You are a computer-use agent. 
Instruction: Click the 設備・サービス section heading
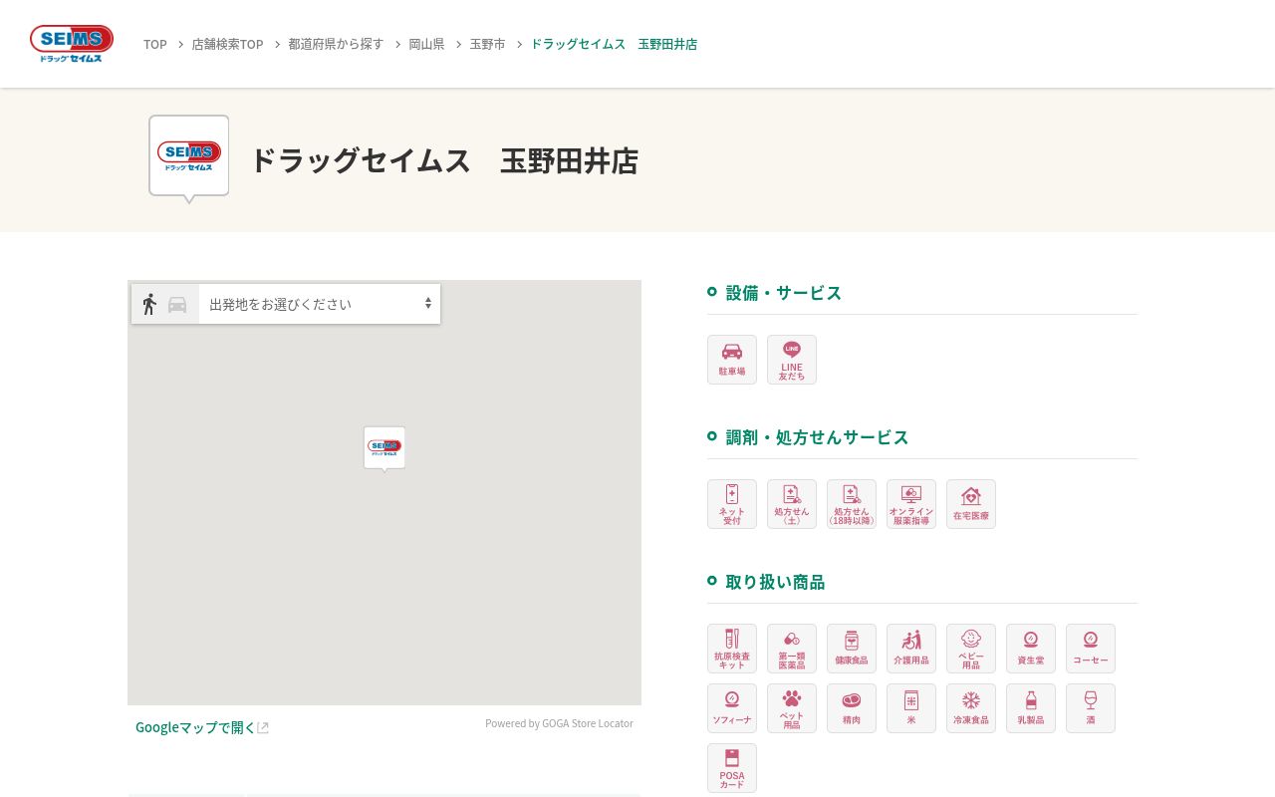pos(784,293)
